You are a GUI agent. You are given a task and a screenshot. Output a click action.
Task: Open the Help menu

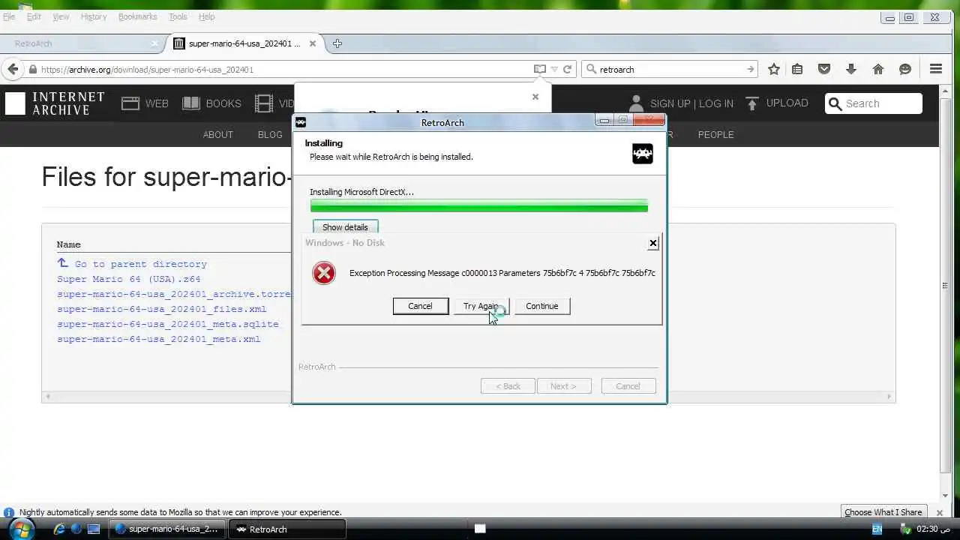(x=206, y=16)
